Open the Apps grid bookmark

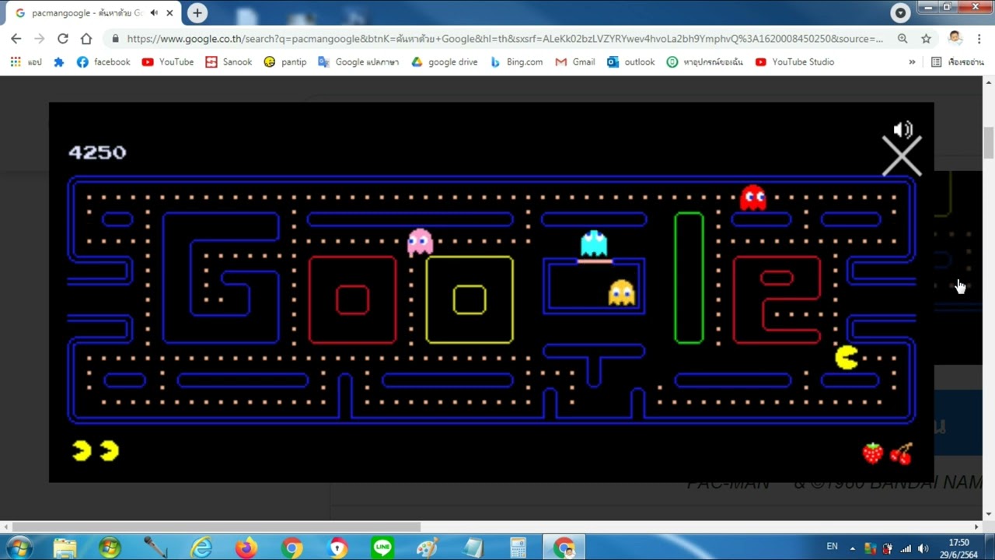(25, 61)
